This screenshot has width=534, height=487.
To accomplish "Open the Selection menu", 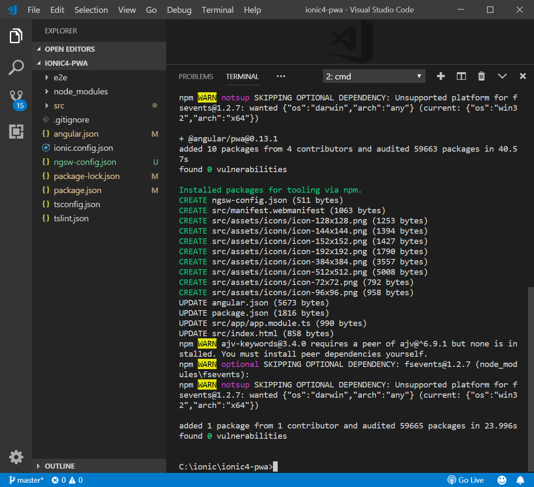I will point(91,10).
